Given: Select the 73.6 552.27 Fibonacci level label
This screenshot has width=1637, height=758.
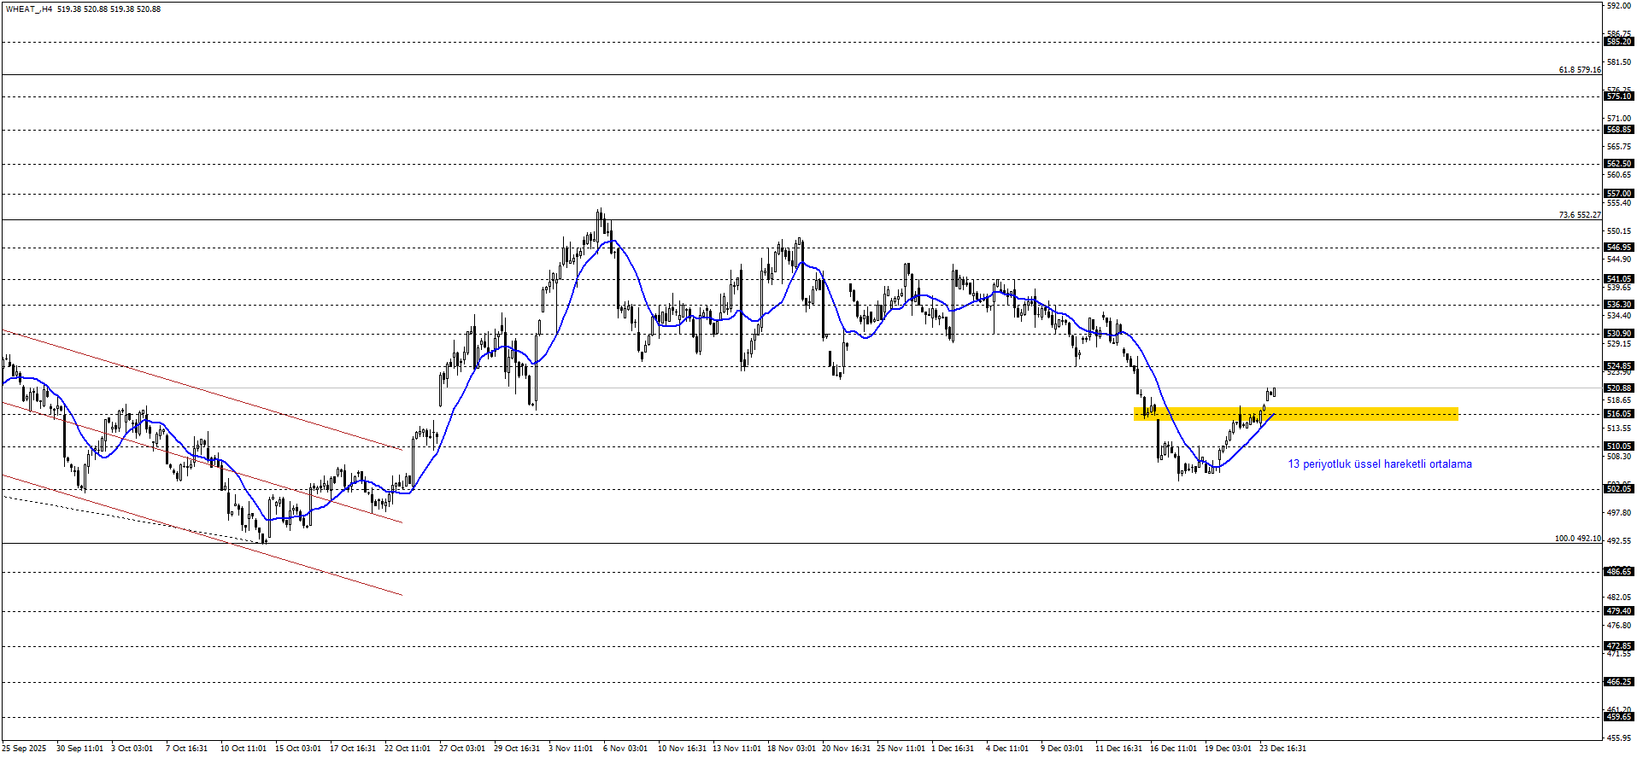Looking at the screenshot, I should click(1580, 215).
